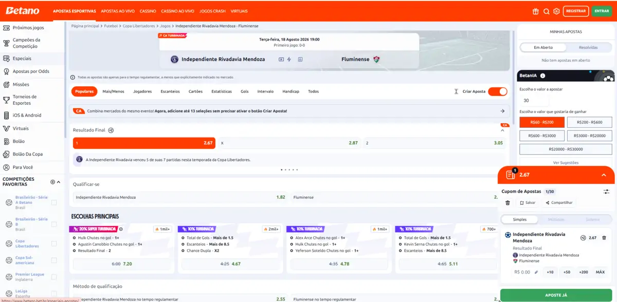Select draw X odds 2.87

click(289, 143)
